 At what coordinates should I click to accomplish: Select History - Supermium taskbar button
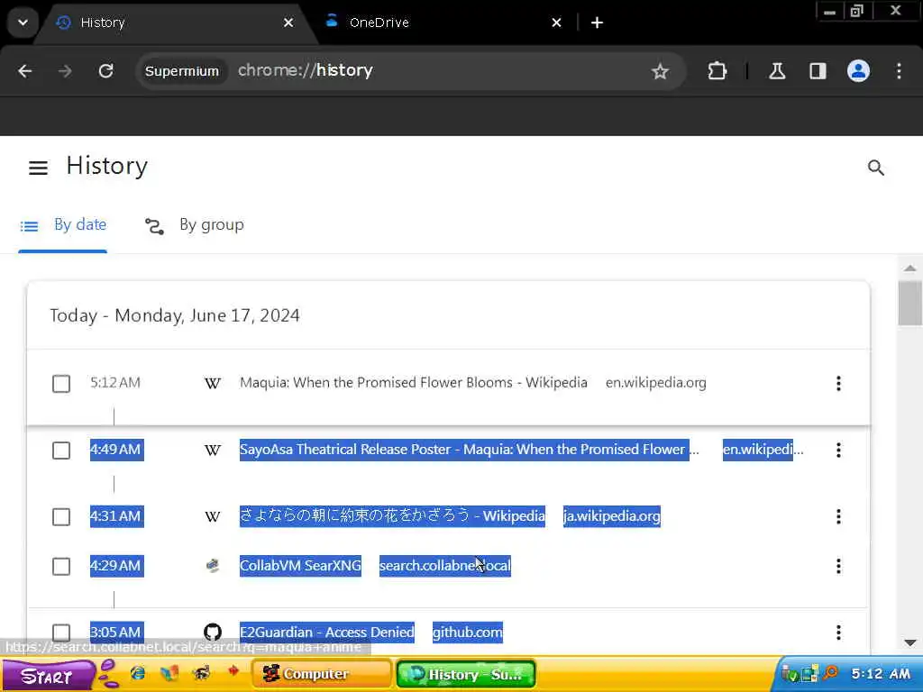point(466,674)
